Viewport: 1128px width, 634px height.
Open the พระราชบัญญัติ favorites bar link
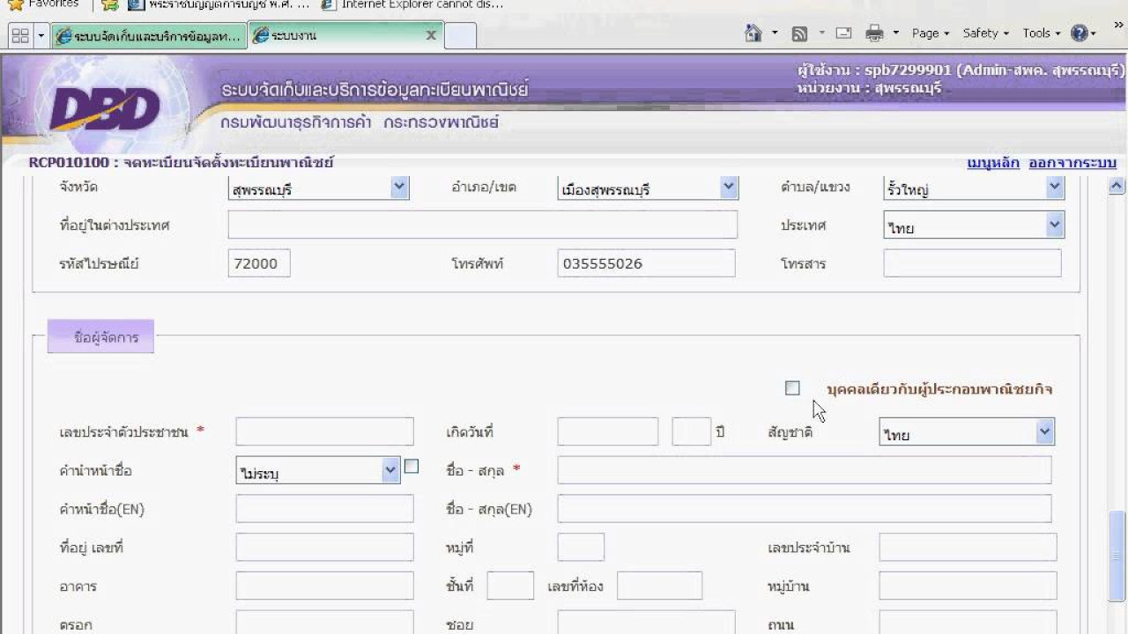click(219, 4)
